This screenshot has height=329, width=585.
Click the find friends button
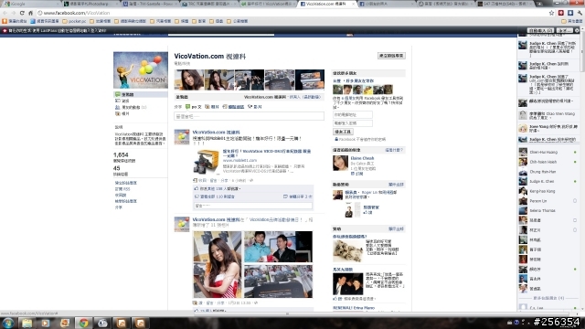(x=343, y=132)
